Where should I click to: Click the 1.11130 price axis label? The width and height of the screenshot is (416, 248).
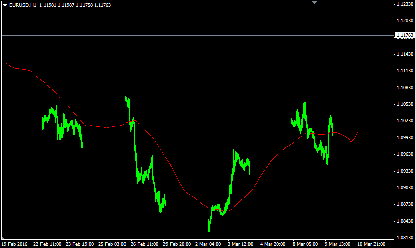coord(405,70)
